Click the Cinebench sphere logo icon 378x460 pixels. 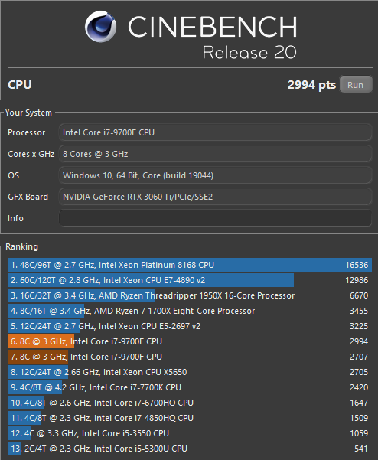(100, 27)
